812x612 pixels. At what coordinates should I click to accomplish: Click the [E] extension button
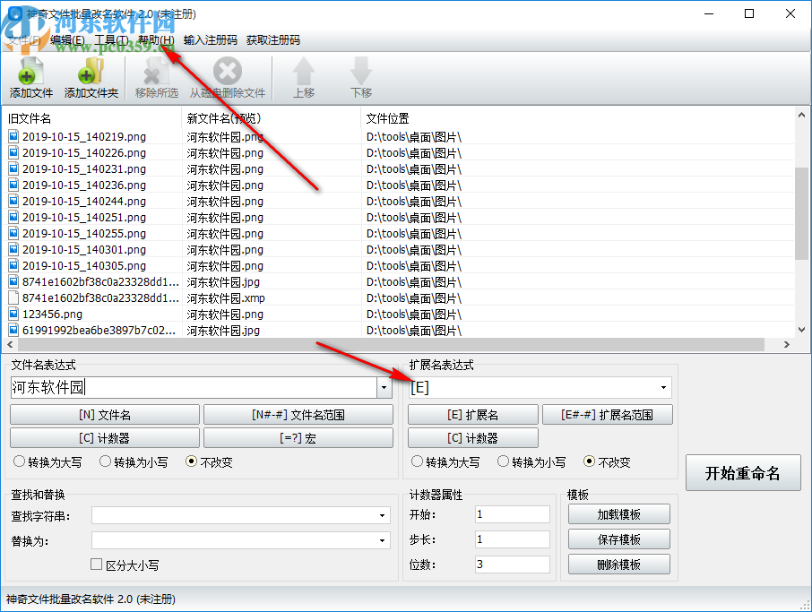pyautogui.click(x=473, y=415)
